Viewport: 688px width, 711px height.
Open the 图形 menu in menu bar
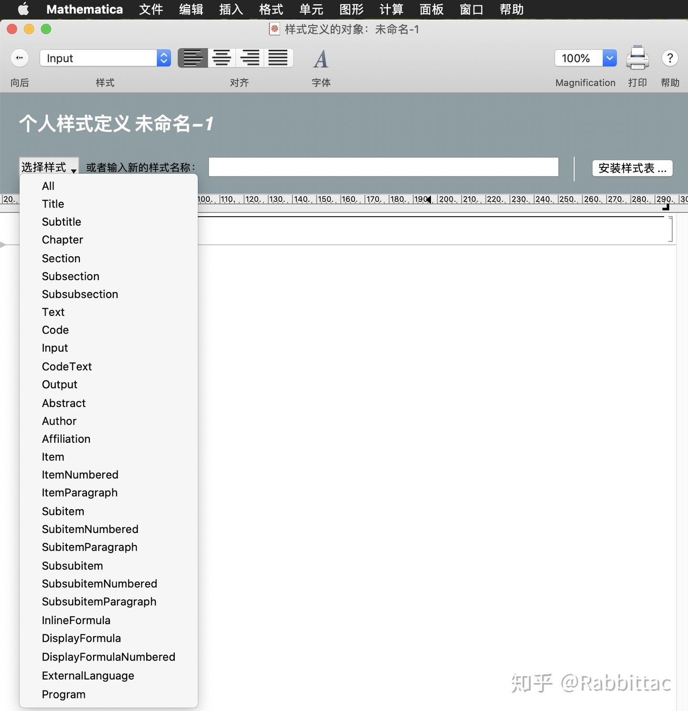coord(351,9)
